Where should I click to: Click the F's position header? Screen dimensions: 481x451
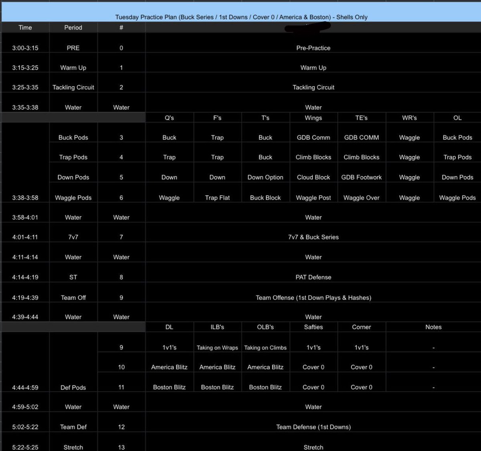click(218, 117)
